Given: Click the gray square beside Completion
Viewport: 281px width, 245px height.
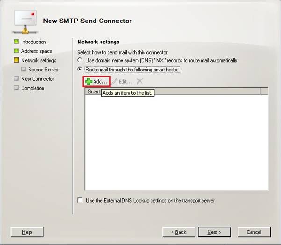Looking at the screenshot, I should pyautogui.click(x=16, y=88).
